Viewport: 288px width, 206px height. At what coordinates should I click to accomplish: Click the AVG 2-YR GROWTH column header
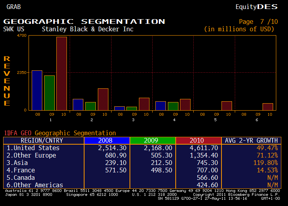coord(251,141)
